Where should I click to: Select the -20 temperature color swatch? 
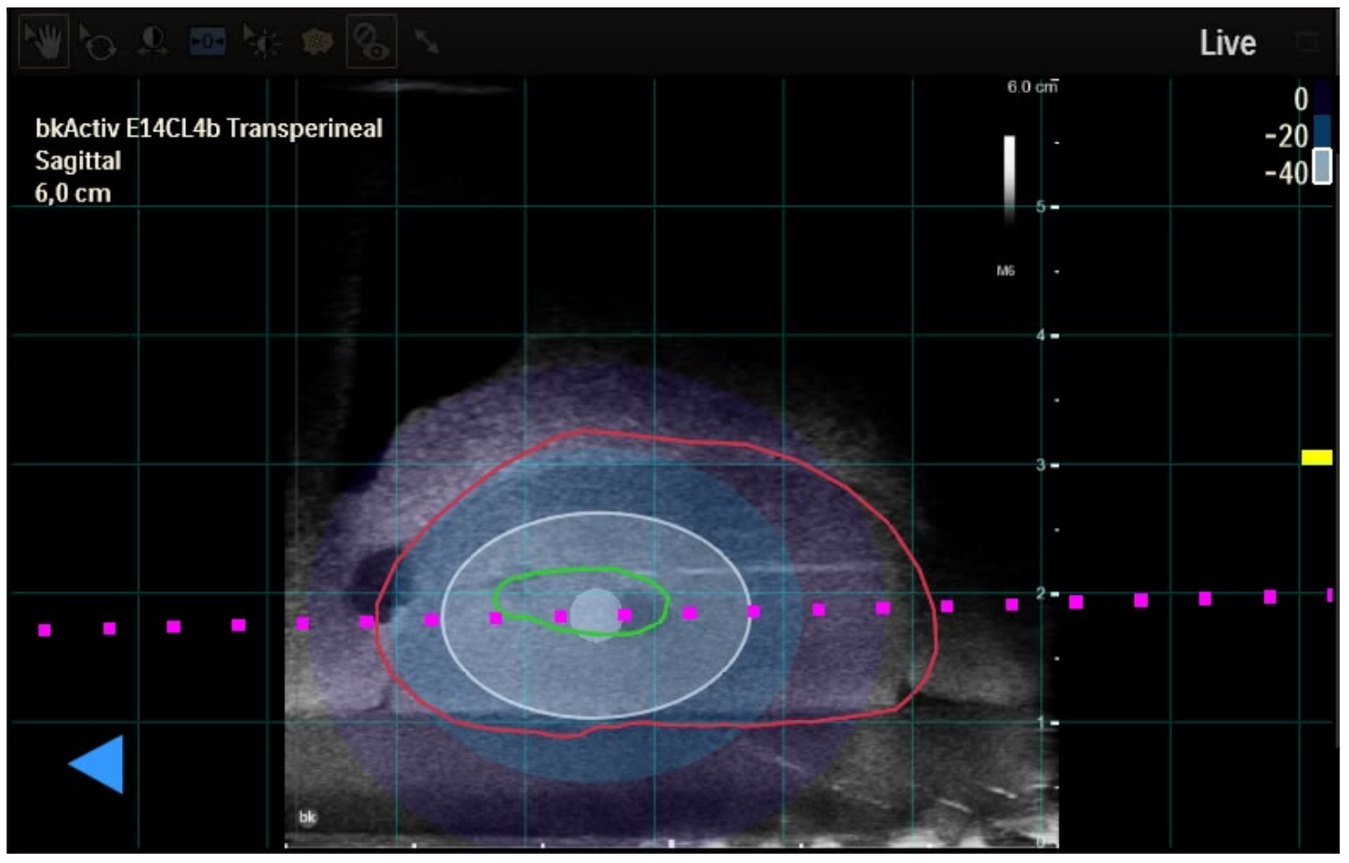click(1322, 131)
